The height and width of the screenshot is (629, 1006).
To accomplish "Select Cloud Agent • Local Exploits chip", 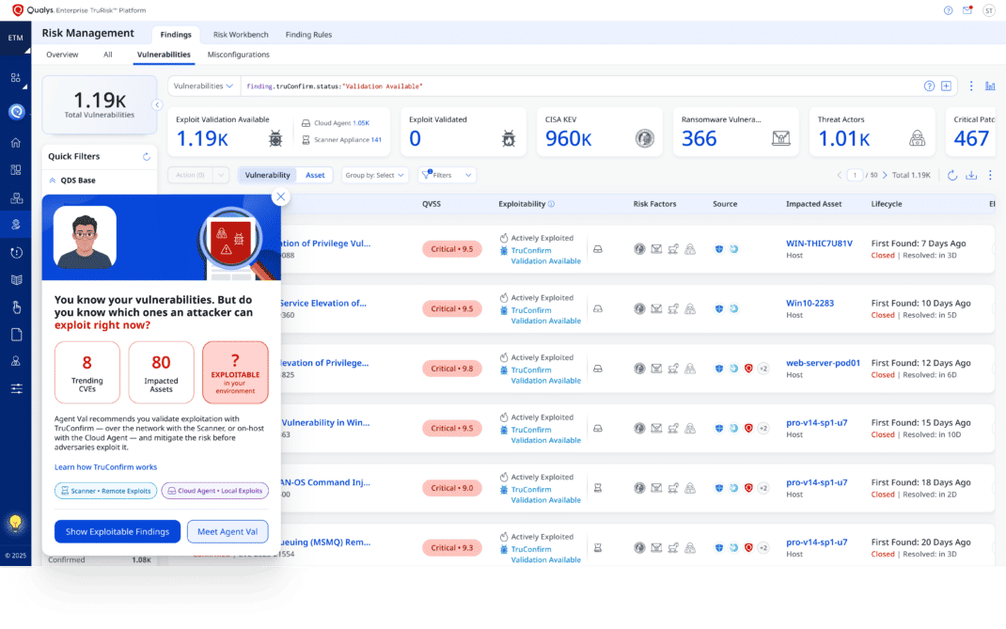I will tap(215, 491).
